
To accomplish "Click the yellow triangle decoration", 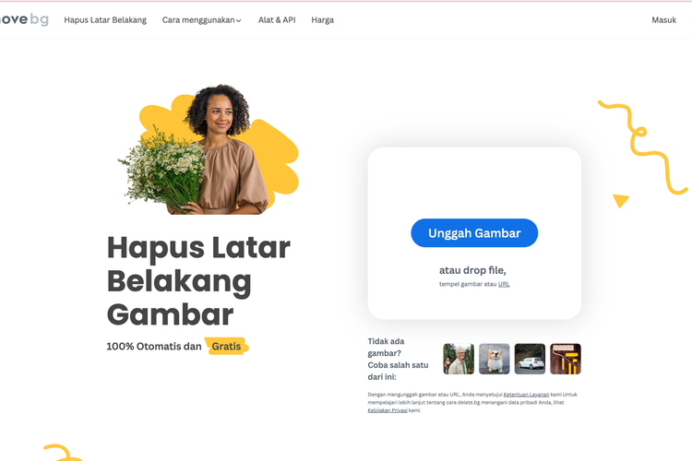I will point(621,201).
